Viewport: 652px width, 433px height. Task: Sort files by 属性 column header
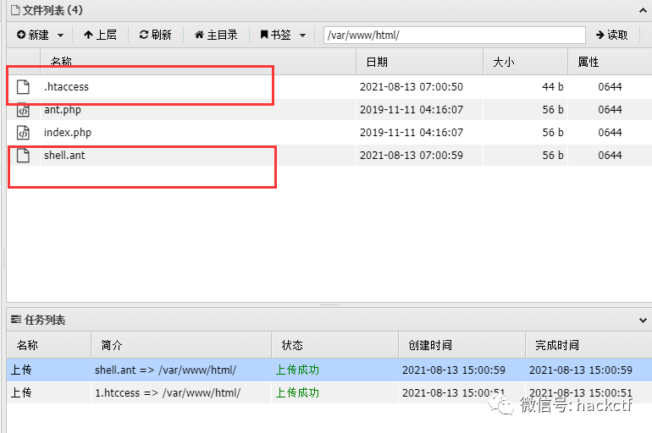tap(610, 62)
